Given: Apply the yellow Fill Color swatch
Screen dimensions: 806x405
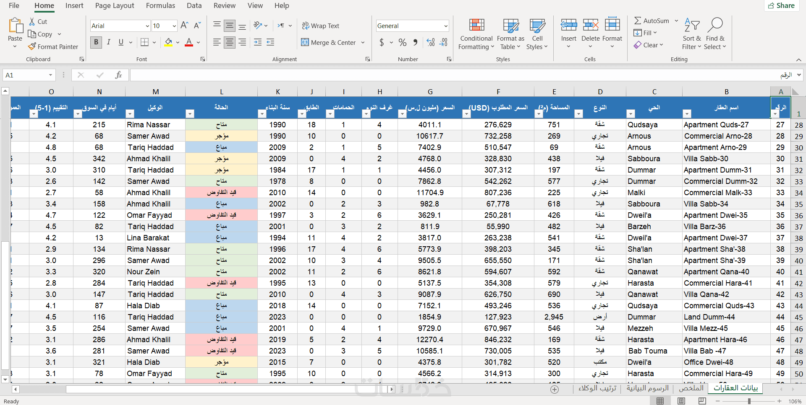Looking at the screenshot, I should (x=168, y=42).
